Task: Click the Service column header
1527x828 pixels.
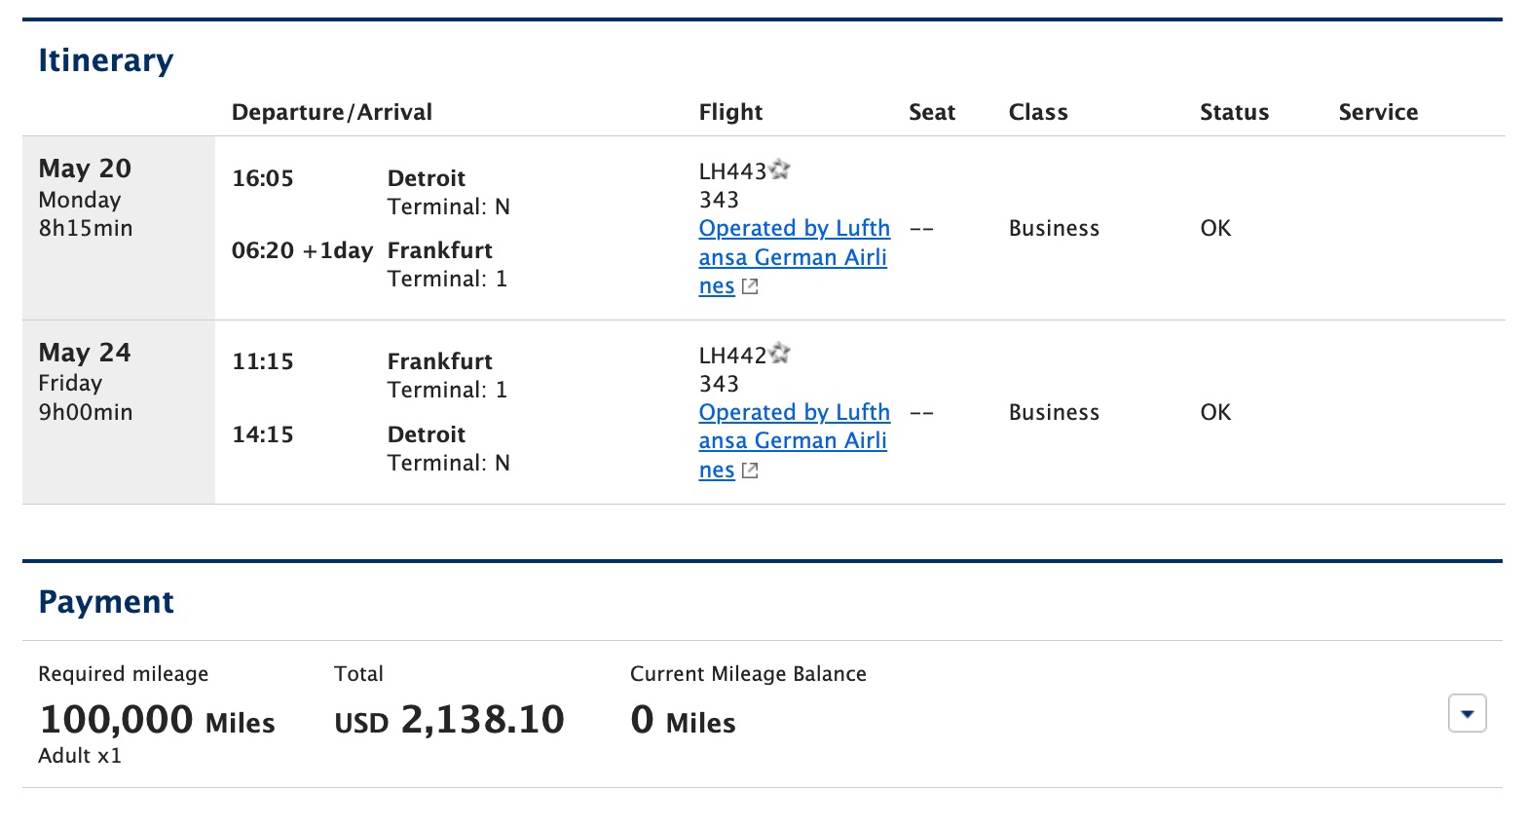Action: click(1378, 111)
